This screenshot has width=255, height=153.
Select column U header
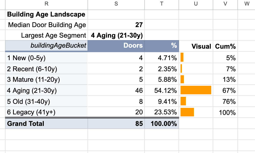196,4
